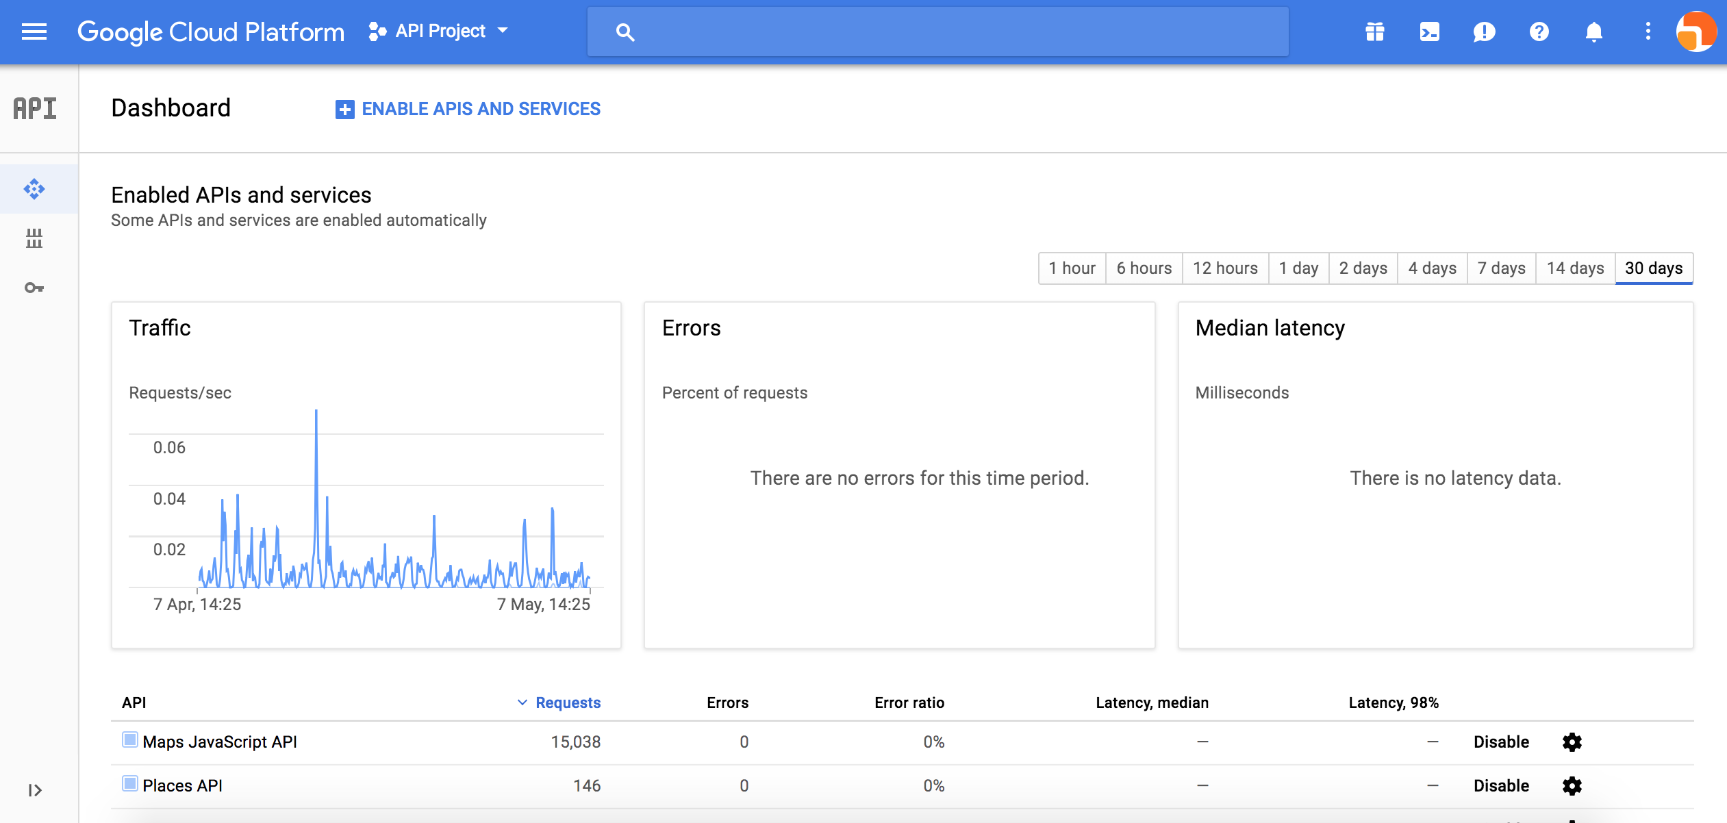Toggle the Places API color checkbox
Screen dimensions: 1727x823
(129, 783)
